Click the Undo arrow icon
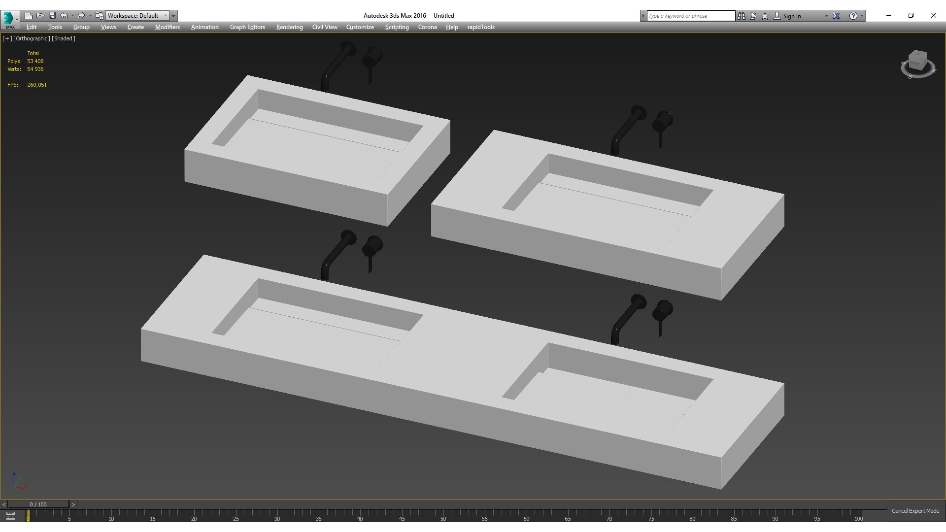Screen dimensions: 946x532 64,16
